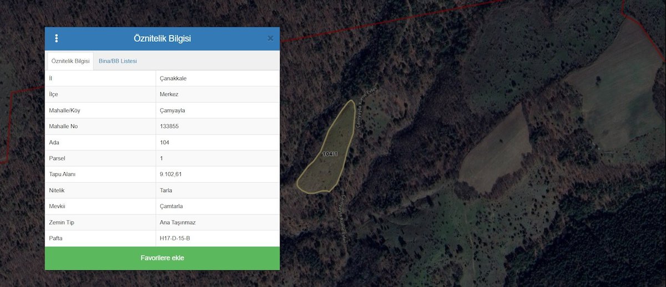Select the Öznitelik Bilgisi tab
The height and width of the screenshot is (287, 666).
coord(70,61)
